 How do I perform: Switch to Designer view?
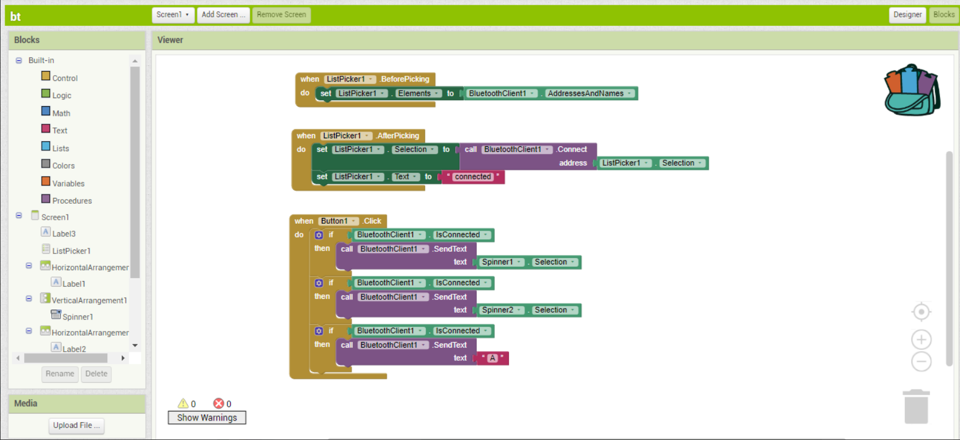pos(907,15)
